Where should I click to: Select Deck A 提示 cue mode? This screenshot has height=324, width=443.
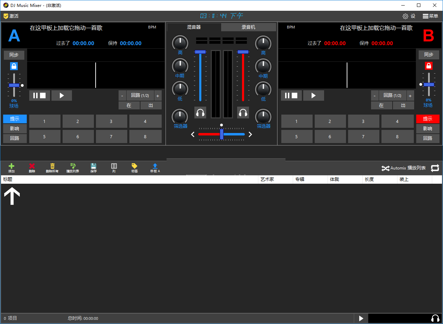[15, 119]
